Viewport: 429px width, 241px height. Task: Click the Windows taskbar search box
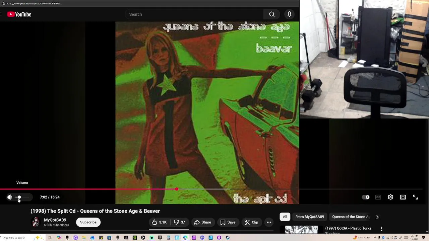22,238
